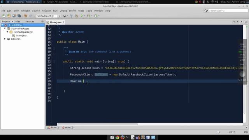Screen dimensions: 249x140
Task: Open the Edit menu
Action: click(9, 10)
